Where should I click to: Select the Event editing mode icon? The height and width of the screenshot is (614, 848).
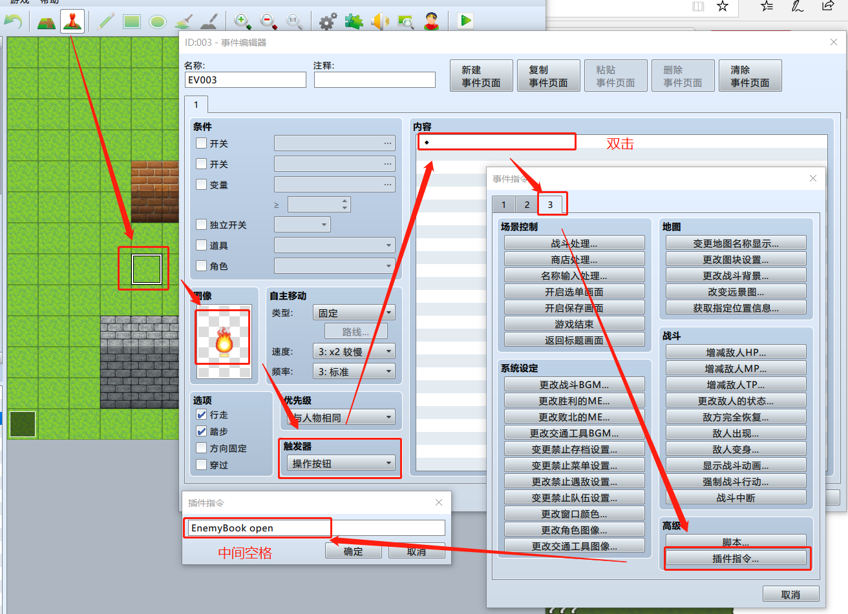pyautogui.click(x=72, y=21)
